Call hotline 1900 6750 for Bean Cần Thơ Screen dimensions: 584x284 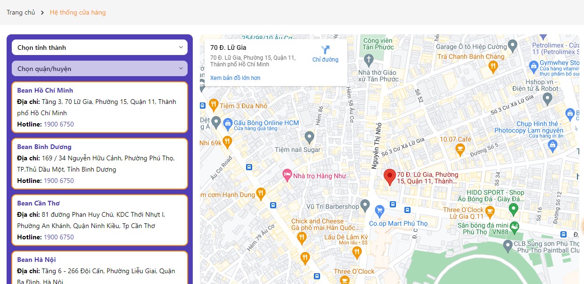[x=59, y=237]
